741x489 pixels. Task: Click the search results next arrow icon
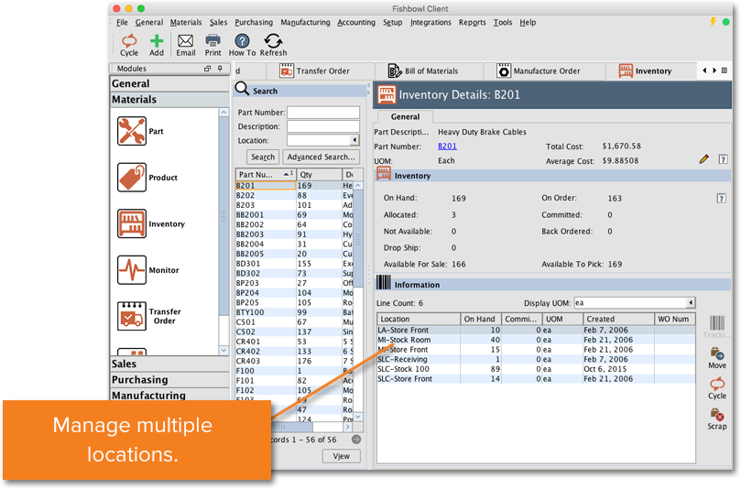point(356,440)
